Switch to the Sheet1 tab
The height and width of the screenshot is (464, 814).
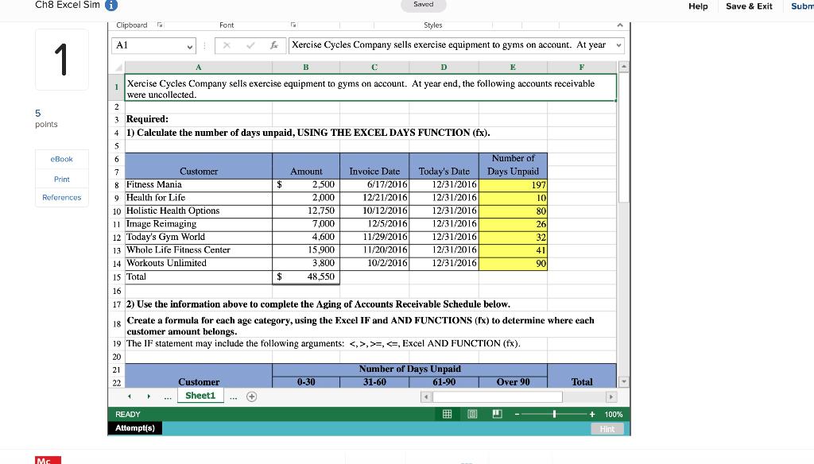(x=200, y=395)
